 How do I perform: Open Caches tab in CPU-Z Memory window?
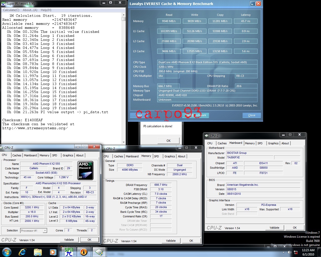[x=119, y=156]
